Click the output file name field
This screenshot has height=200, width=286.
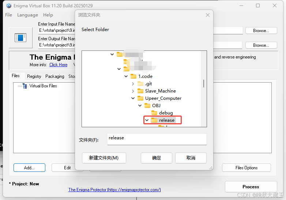coord(140,45)
